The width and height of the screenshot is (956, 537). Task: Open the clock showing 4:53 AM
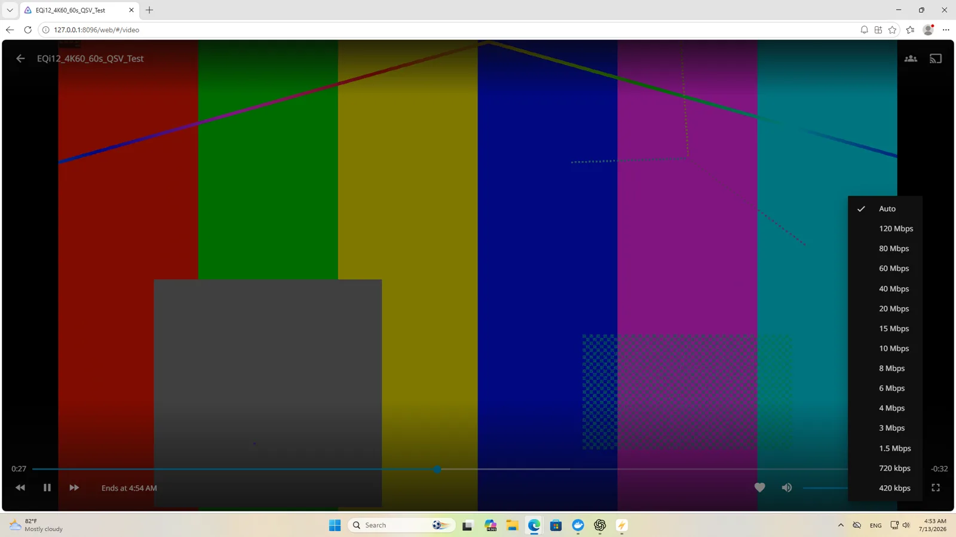933,525
